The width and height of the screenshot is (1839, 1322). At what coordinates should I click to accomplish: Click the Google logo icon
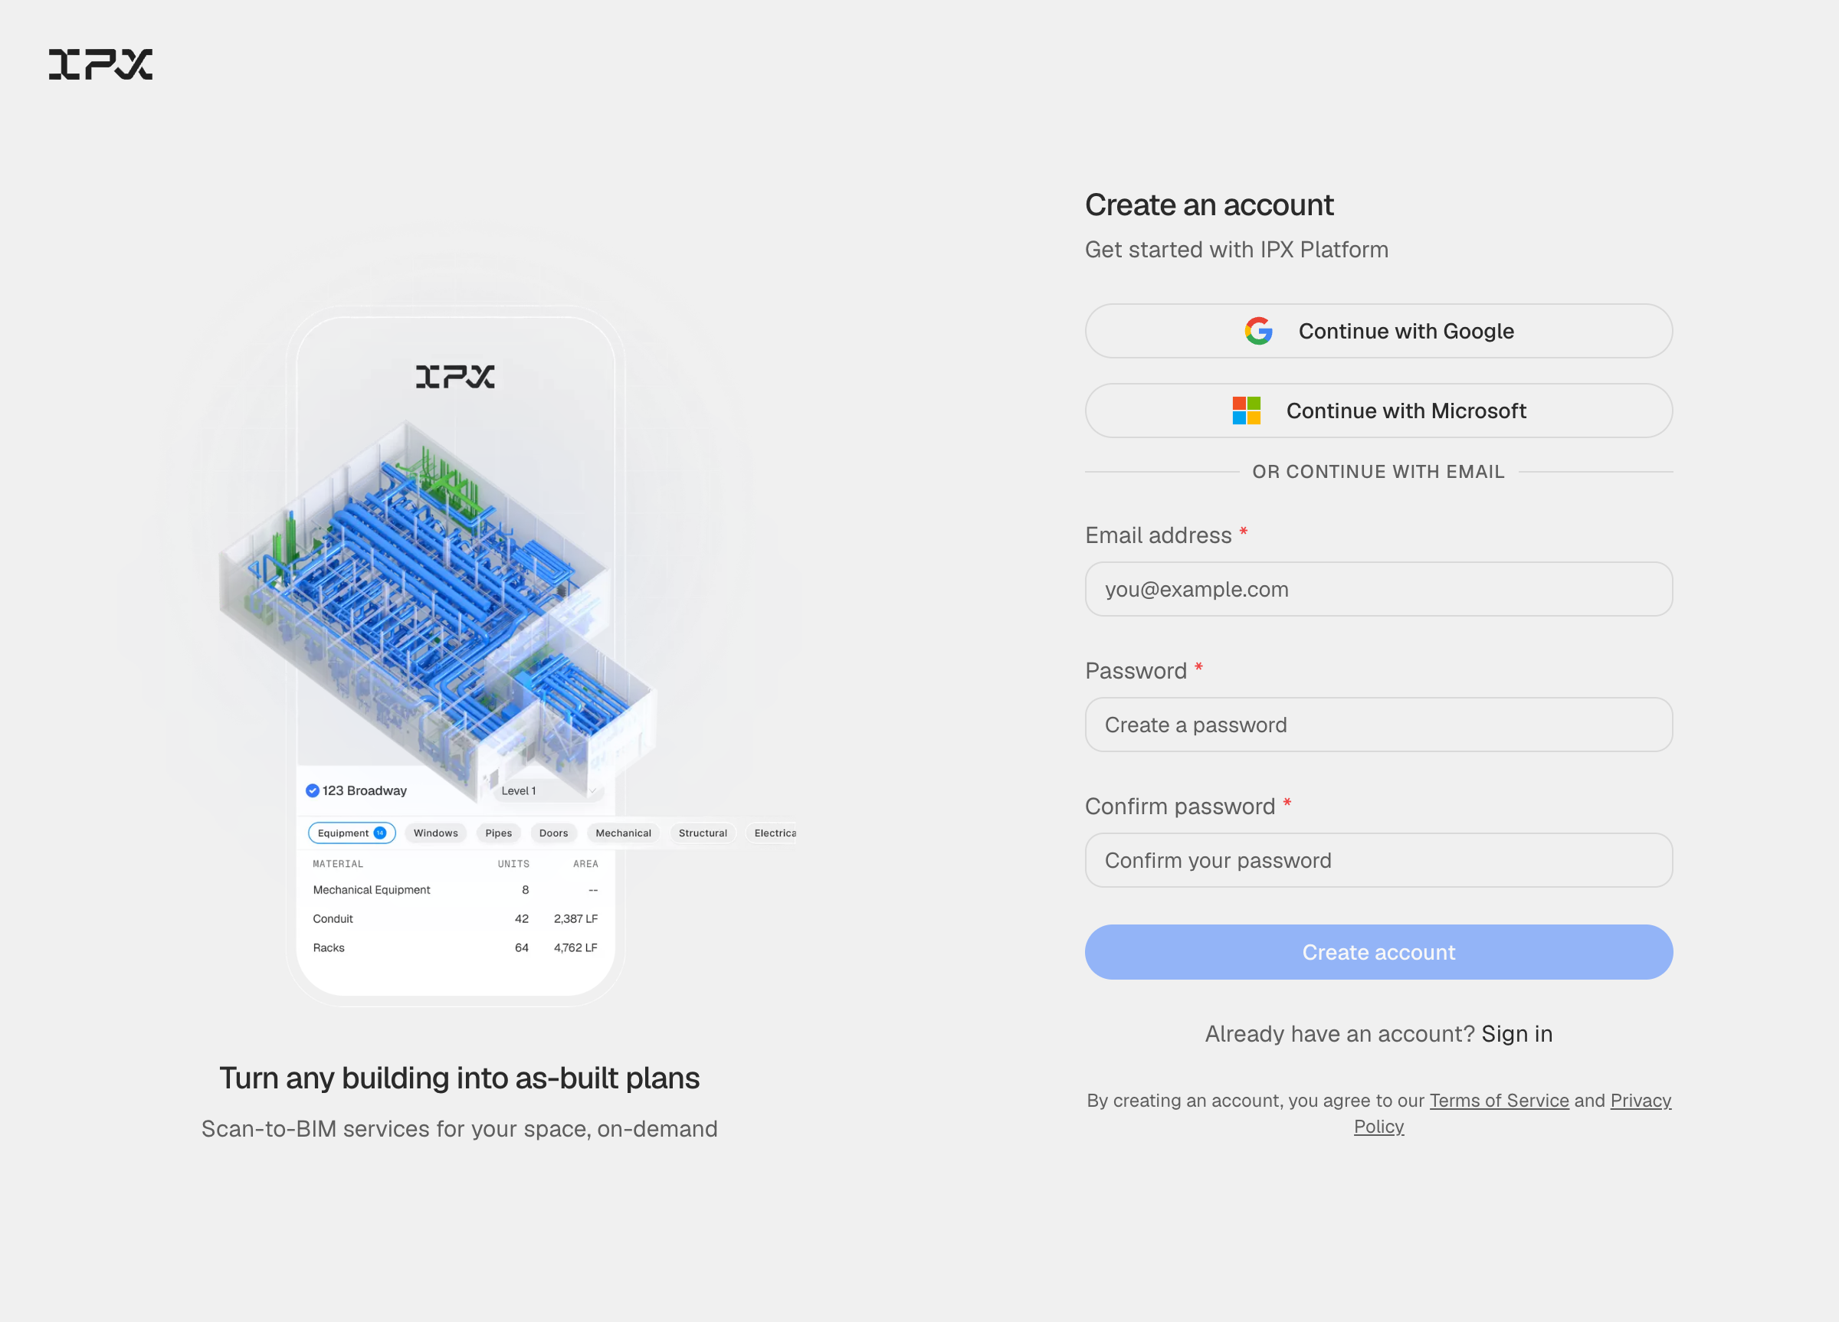coord(1258,331)
